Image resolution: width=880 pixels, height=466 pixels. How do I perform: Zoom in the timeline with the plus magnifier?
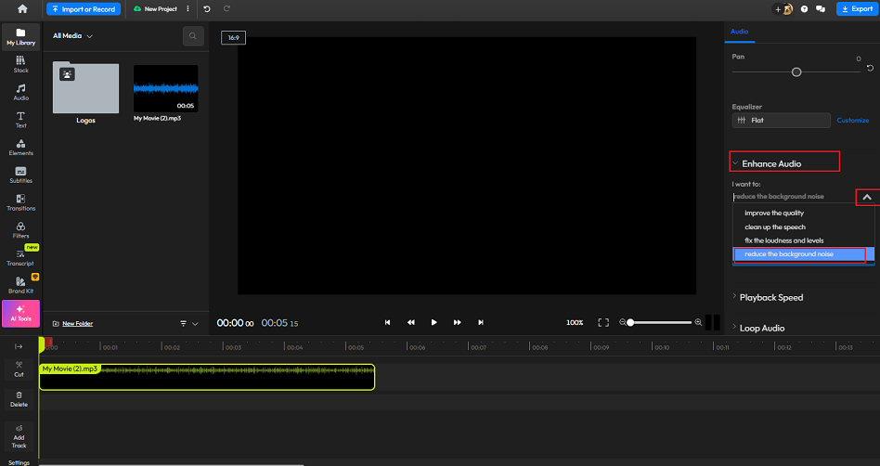[x=698, y=322]
